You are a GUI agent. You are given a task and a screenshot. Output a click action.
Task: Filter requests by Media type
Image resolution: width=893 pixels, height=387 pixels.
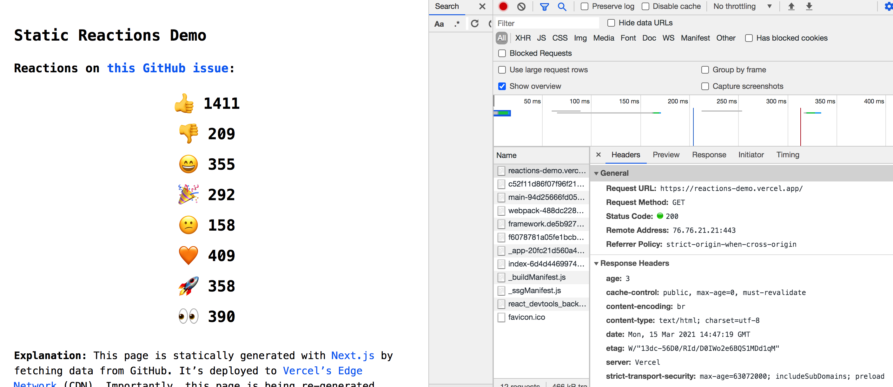click(604, 38)
